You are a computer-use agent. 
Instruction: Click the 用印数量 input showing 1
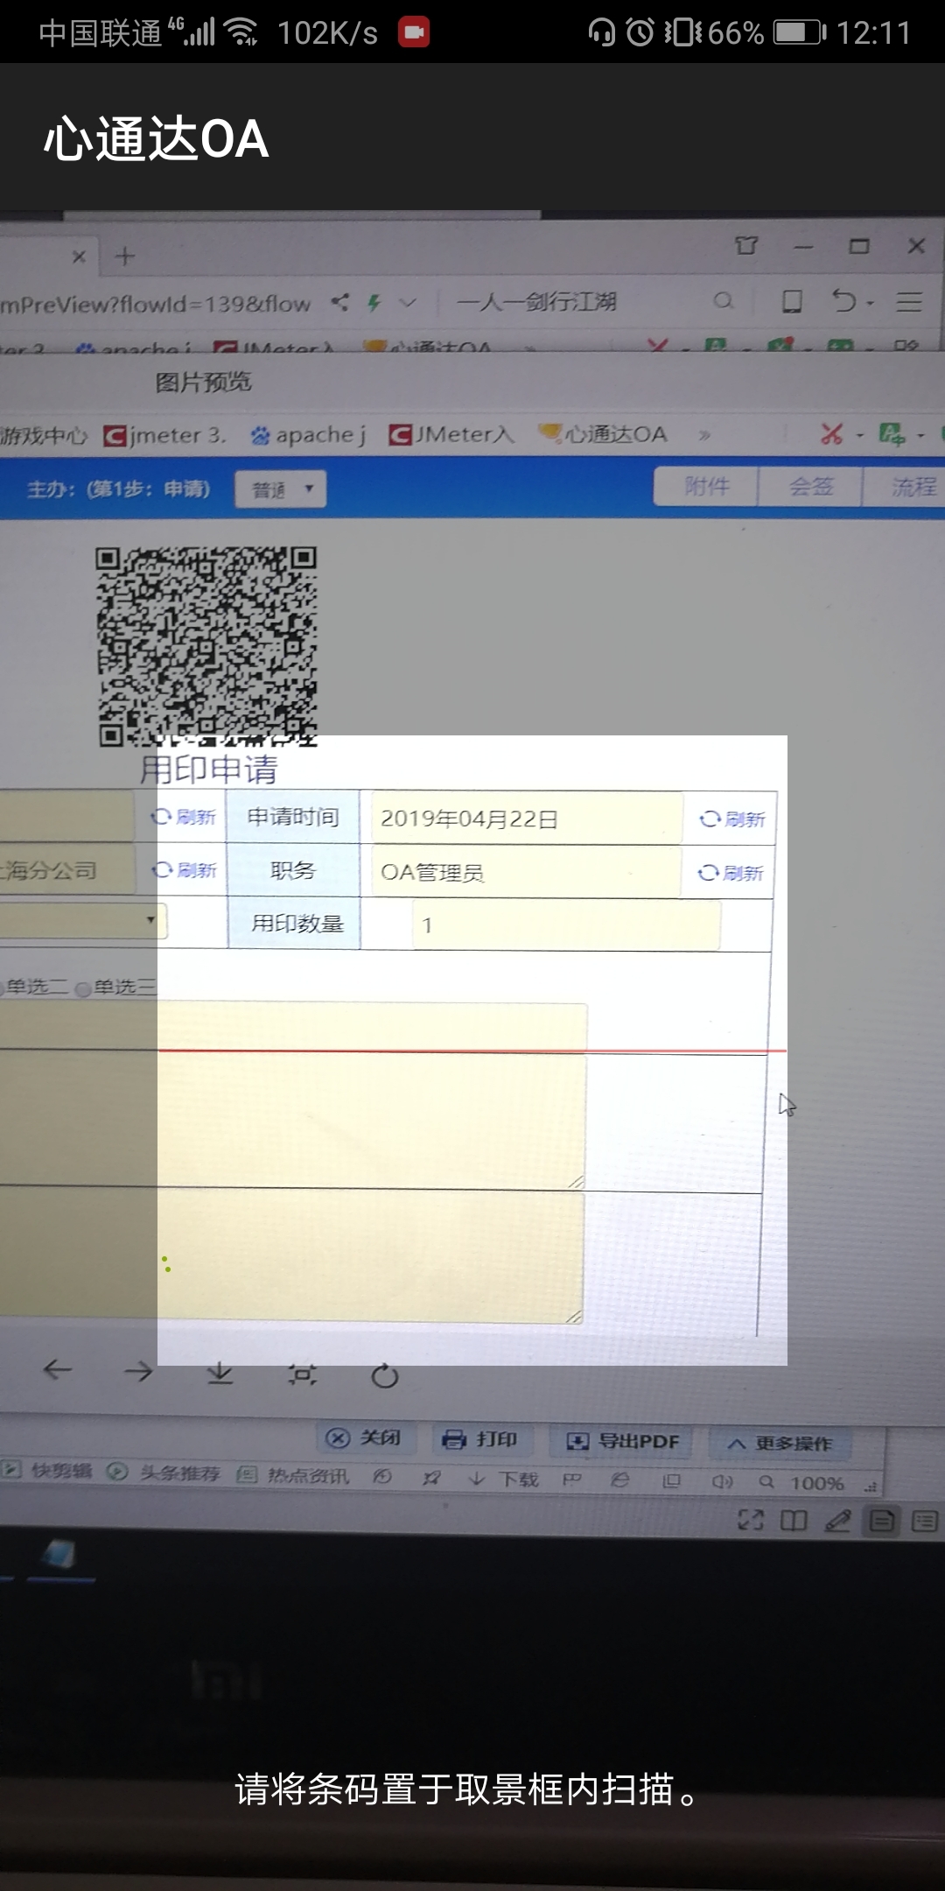coord(566,925)
